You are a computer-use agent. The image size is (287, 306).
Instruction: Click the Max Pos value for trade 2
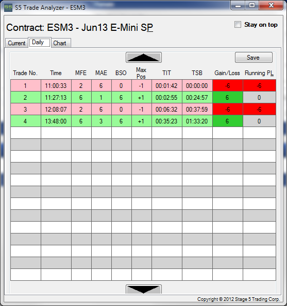142,97
